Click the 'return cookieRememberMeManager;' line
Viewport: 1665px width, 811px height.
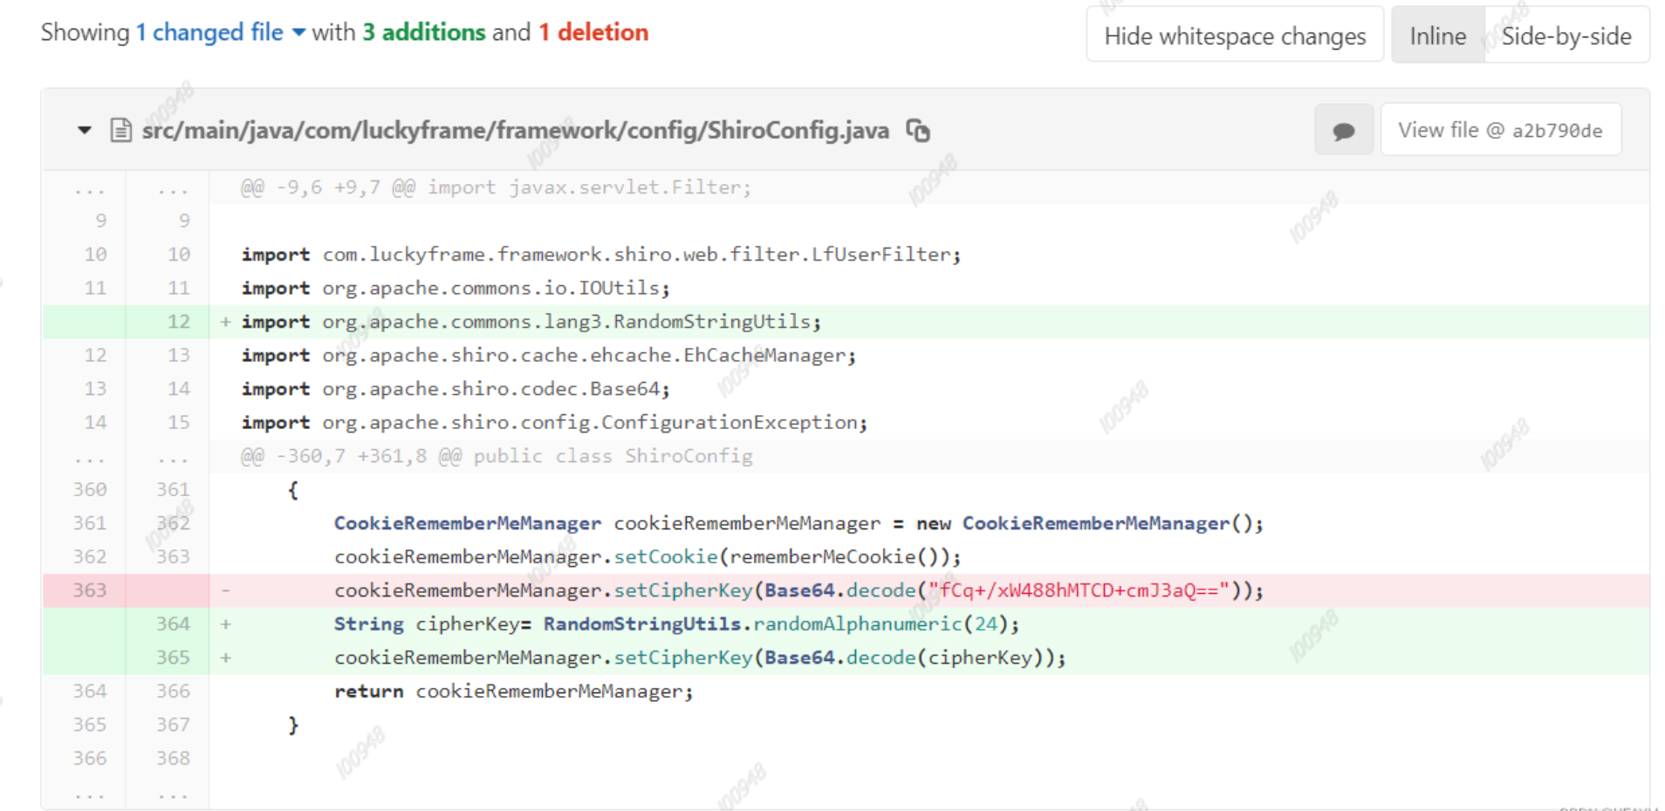[929, 691]
